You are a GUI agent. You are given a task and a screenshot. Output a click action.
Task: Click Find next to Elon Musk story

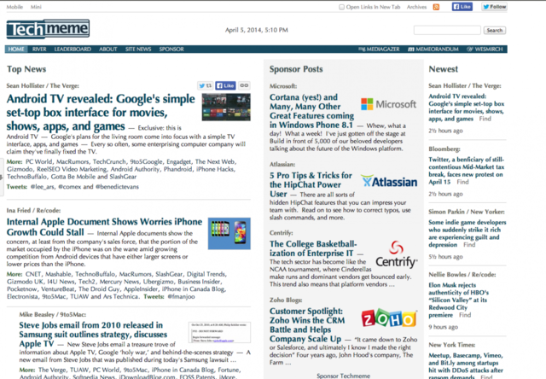coord(465,315)
